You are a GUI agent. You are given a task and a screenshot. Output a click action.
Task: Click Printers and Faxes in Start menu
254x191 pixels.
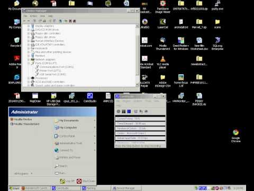tap(68, 158)
